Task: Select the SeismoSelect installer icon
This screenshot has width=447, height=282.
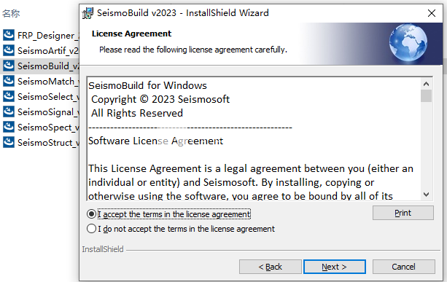Action: [9, 96]
